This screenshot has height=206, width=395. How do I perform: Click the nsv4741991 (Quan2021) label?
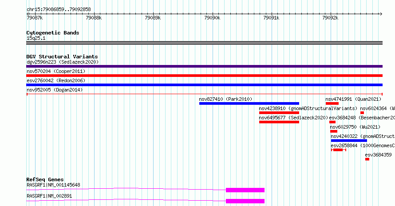click(x=353, y=99)
